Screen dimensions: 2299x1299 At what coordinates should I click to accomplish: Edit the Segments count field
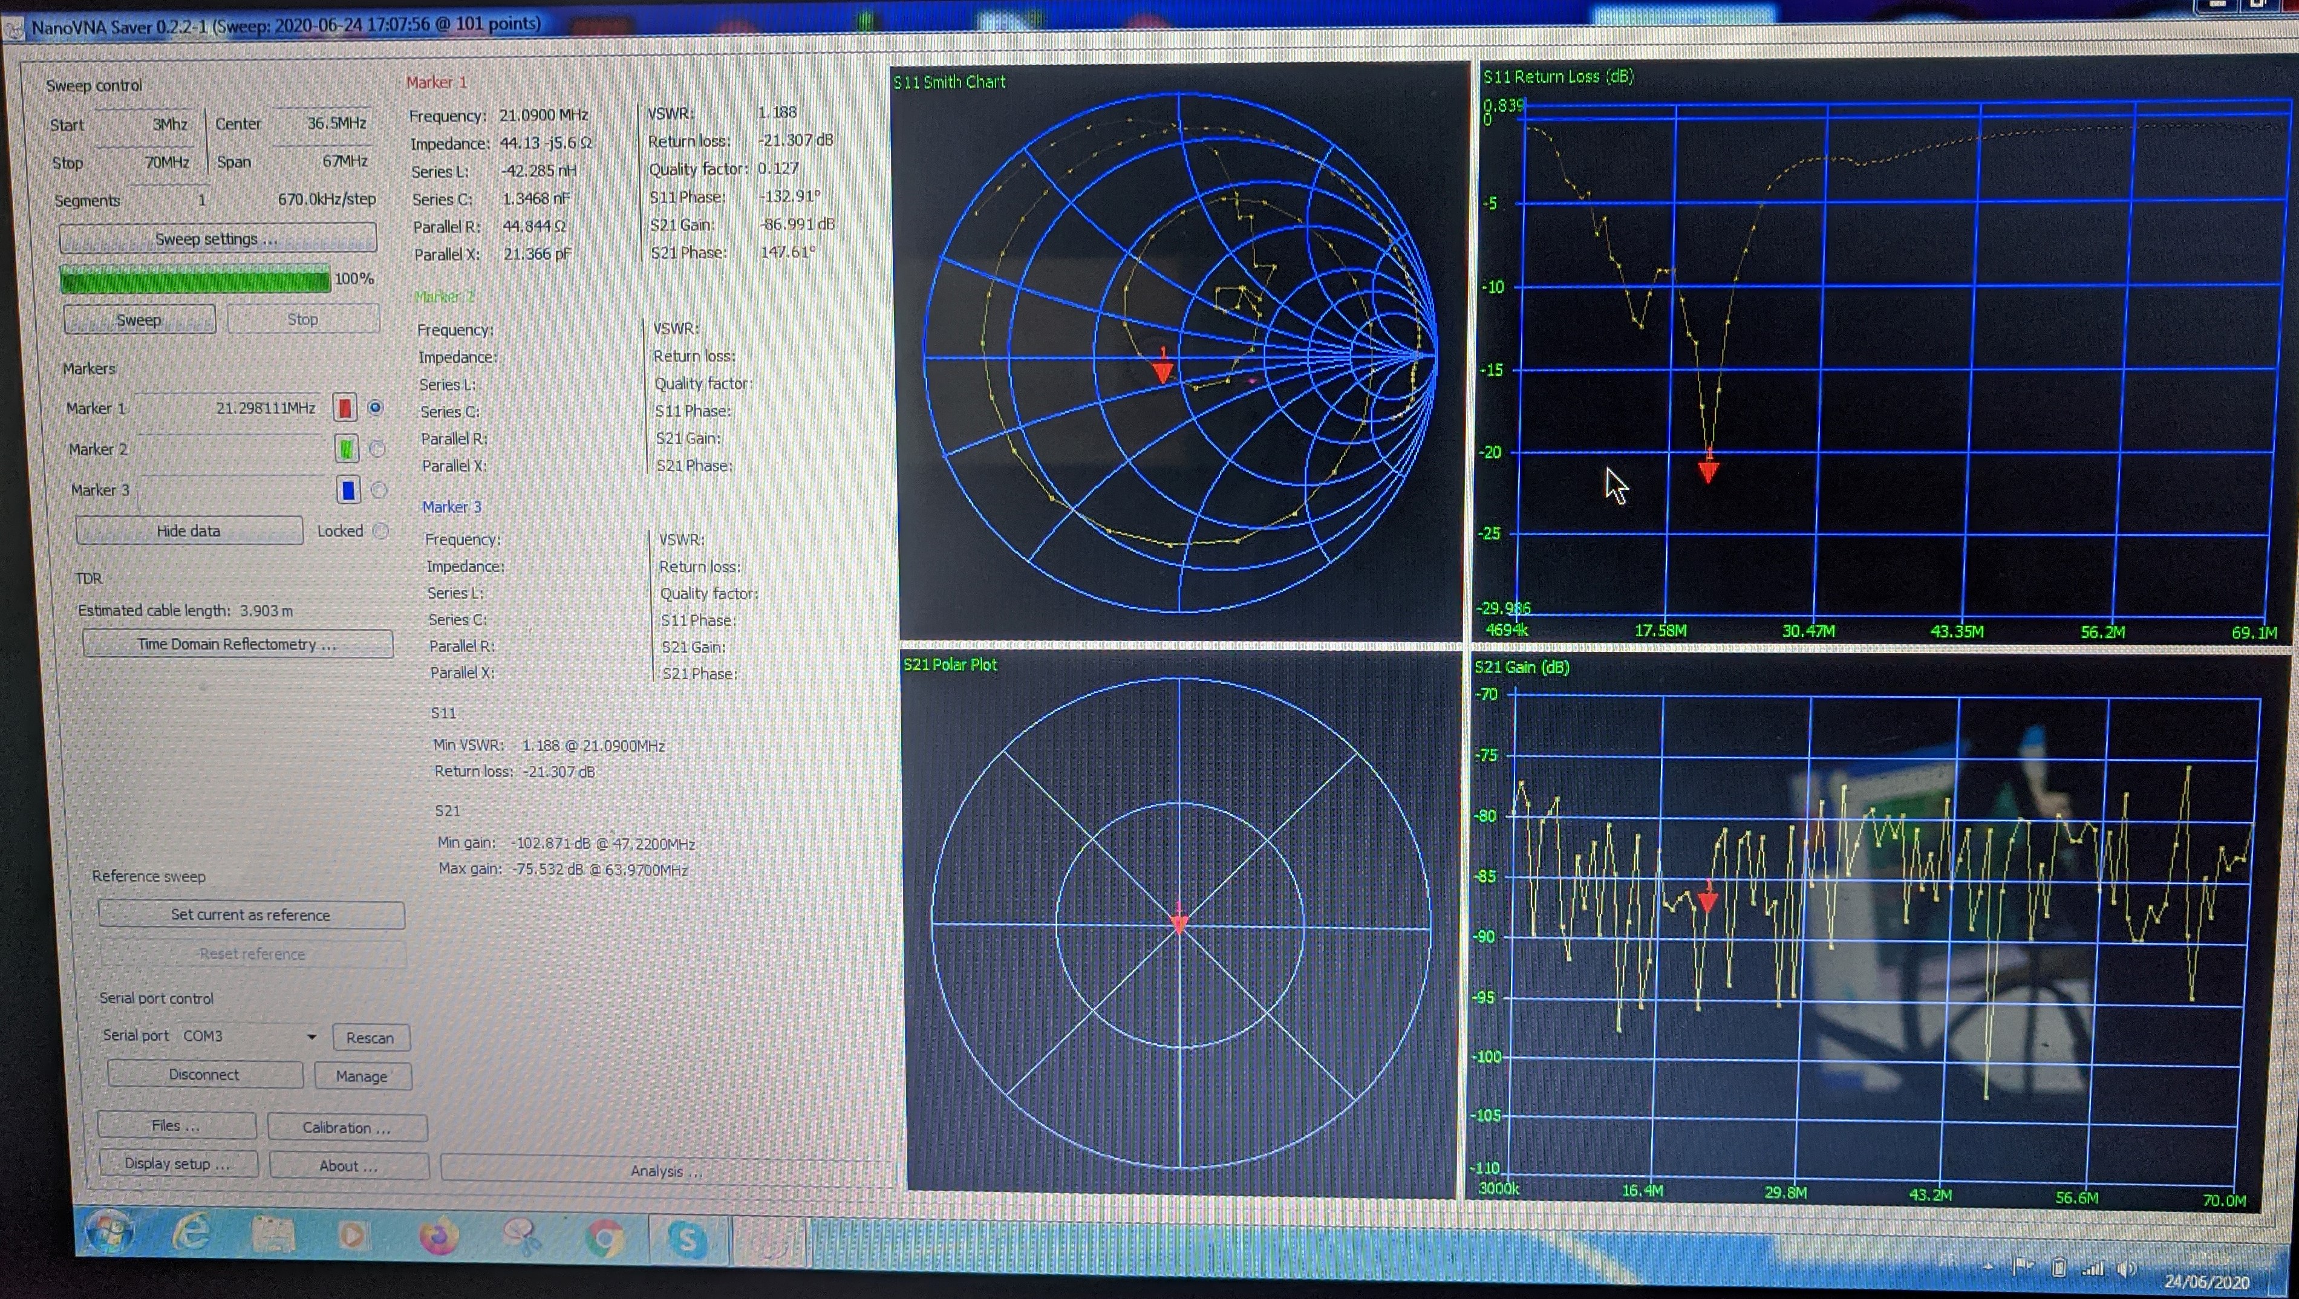169,200
